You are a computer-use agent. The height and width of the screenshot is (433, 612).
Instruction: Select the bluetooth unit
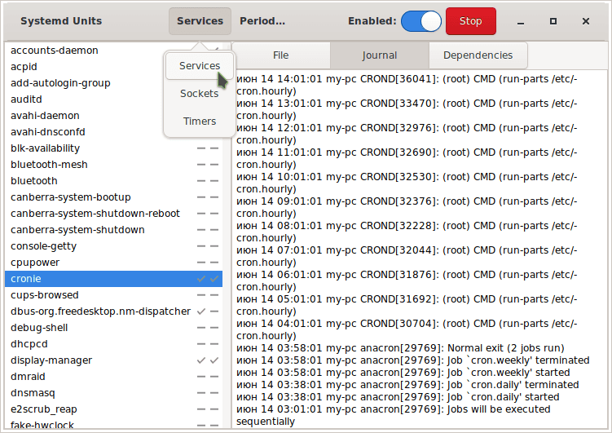tap(113, 181)
